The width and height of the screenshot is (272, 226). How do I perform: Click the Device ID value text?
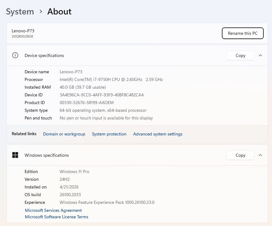point(102,95)
